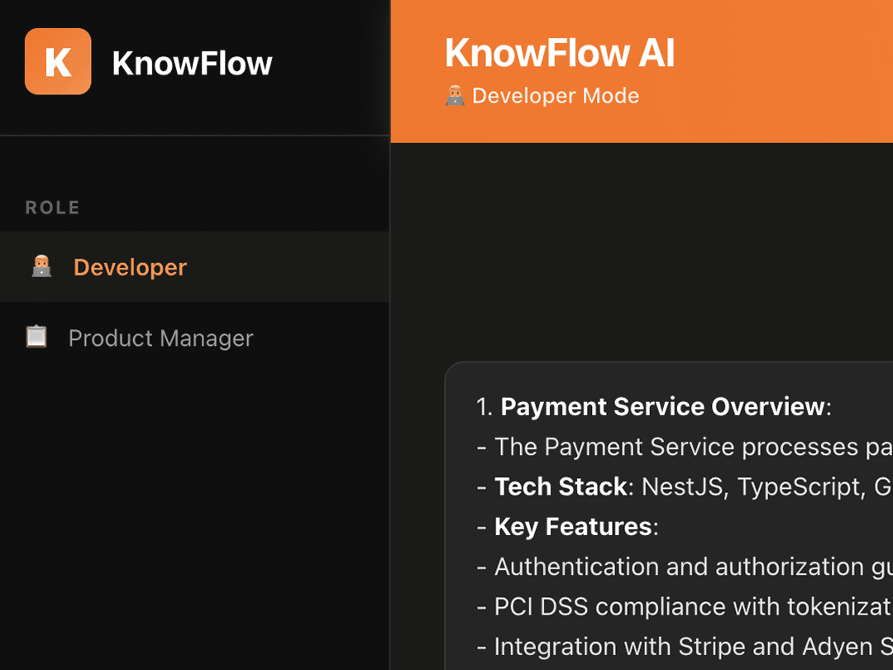This screenshot has height=670, width=893.
Task: Click the Payment Service Overview heading
Action: coord(662,407)
